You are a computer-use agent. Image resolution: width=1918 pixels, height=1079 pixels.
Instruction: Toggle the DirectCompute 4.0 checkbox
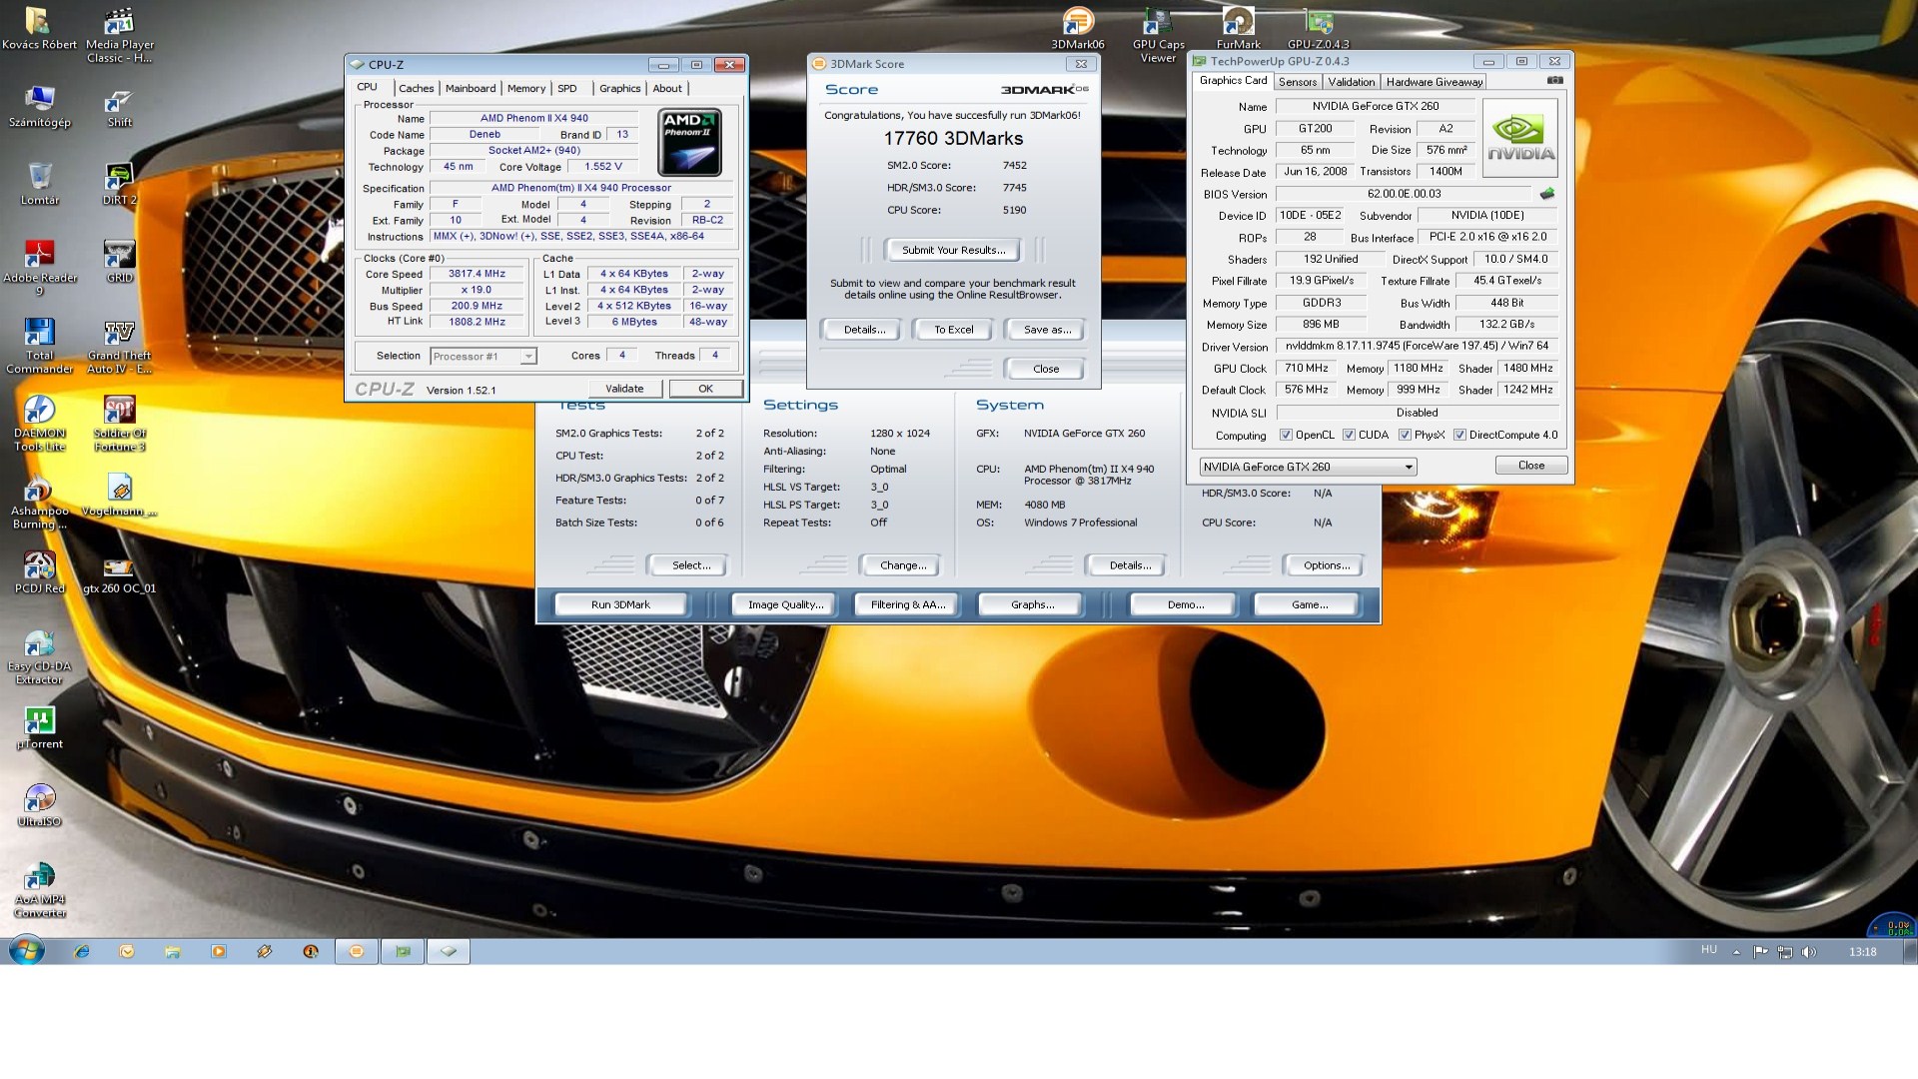point(1459,436)
